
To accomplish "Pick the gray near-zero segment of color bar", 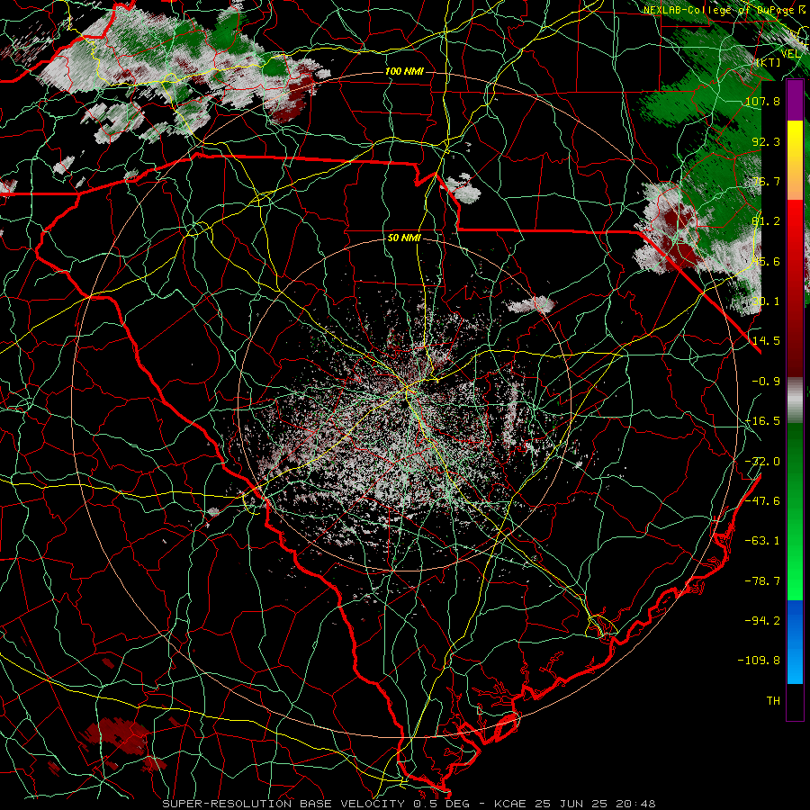I will (795, 400).
